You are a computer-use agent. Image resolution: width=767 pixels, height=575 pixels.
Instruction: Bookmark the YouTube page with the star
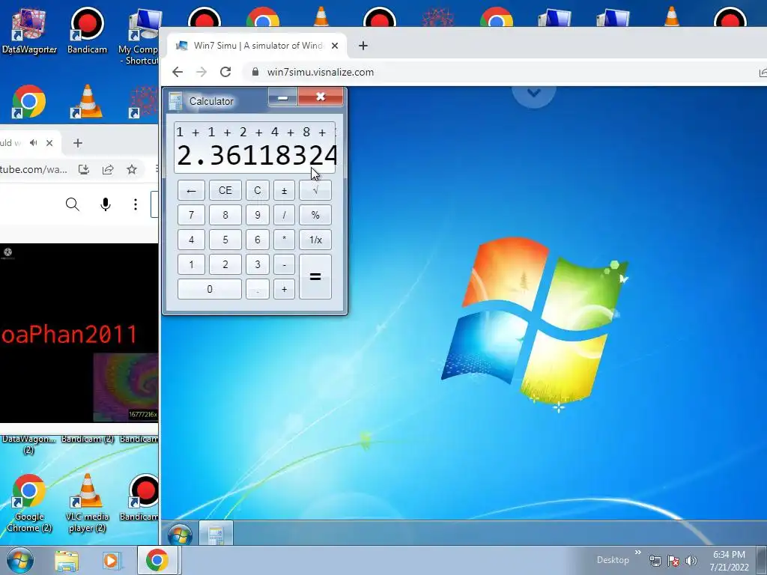132,169
